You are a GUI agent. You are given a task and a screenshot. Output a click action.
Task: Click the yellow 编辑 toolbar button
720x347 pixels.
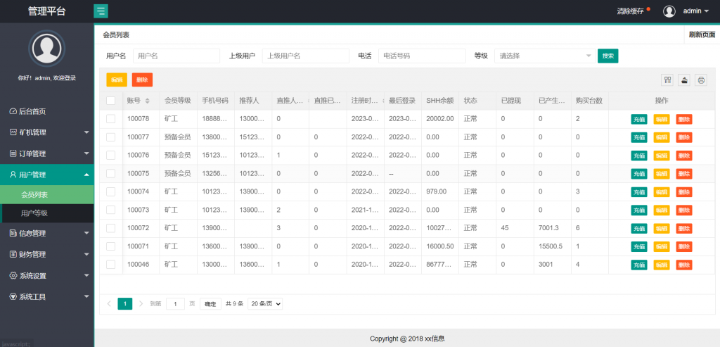pyautogui.click(x=117, y=80)
